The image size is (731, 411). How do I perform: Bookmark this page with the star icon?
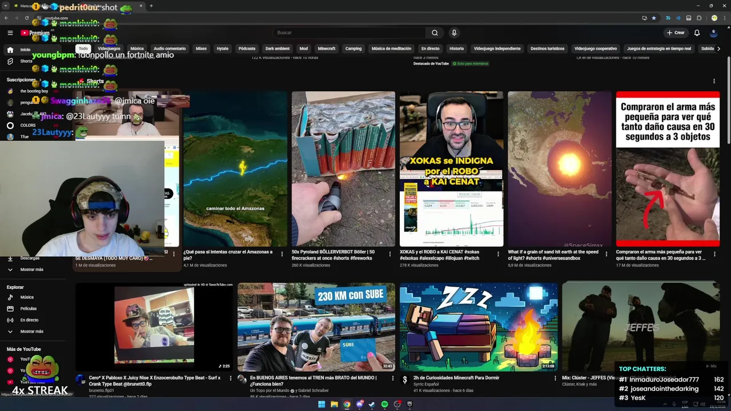click(x=654, y=18)
